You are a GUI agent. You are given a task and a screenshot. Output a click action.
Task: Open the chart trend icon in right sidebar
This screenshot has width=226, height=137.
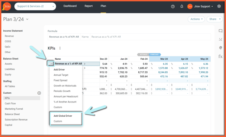pos(220,39)
